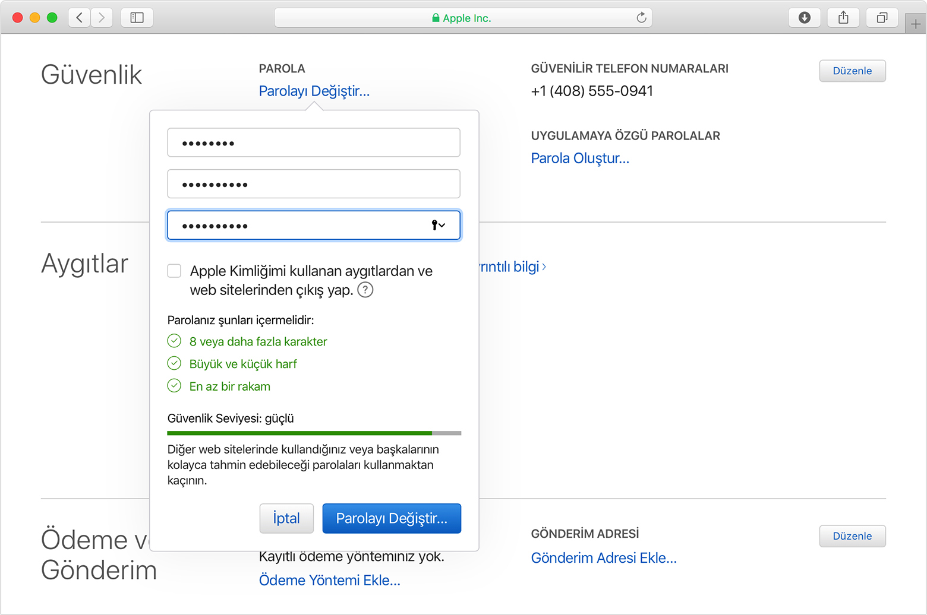This screenshot has width=927, height=615.
Task: Open a new tab with plus icon
Action: tap(915, 24)
